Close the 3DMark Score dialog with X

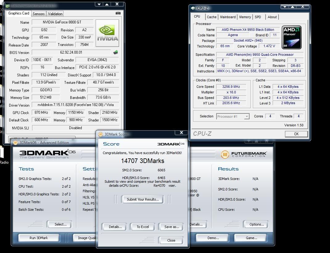(181, 133)
